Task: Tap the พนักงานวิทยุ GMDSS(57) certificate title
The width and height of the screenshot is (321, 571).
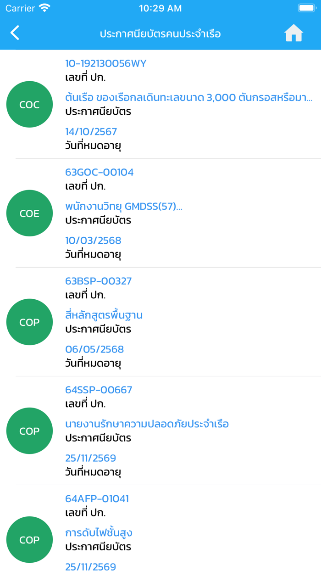Action: coord(123,206)
